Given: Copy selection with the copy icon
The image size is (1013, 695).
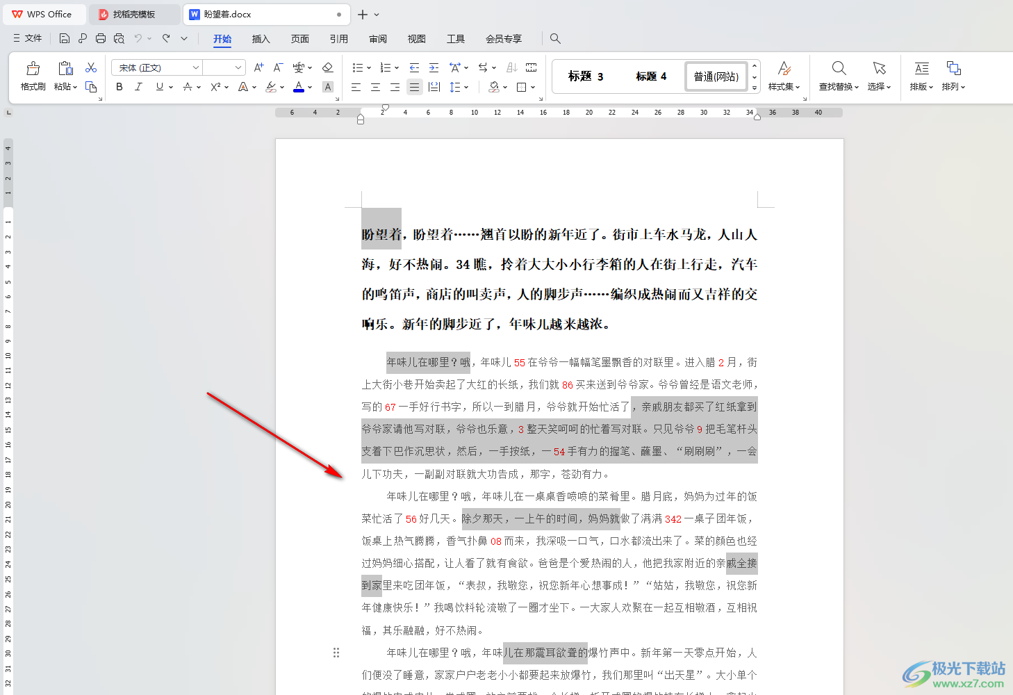Looking at the screenshot, I should click(x=91, y=87).
